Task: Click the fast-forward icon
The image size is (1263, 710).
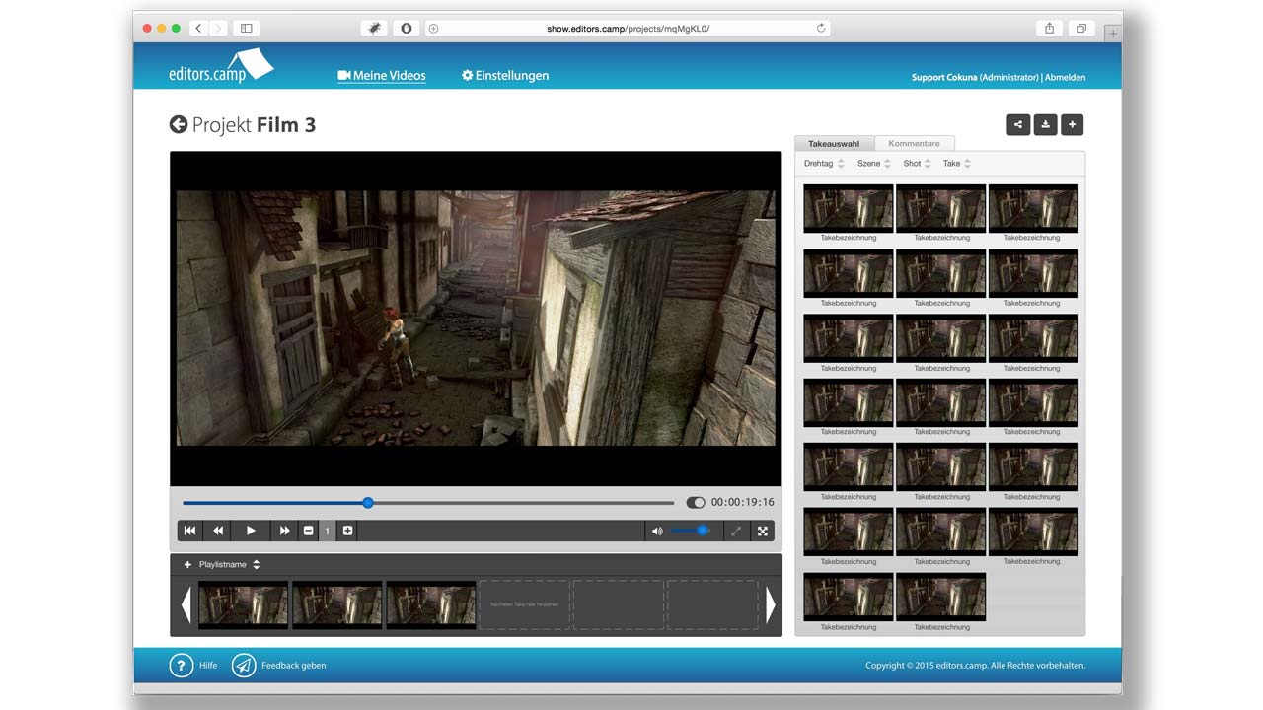Action: (284, 531)
